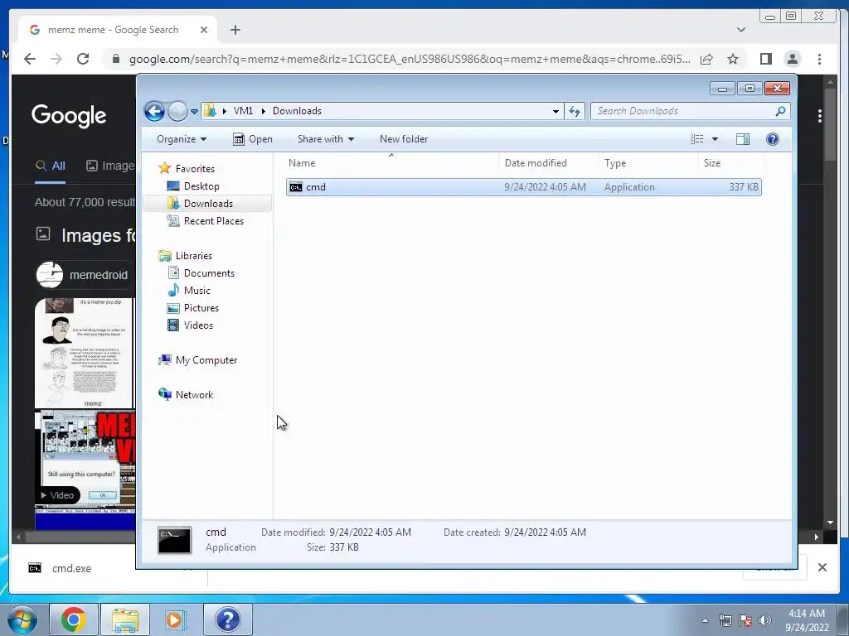
Task: Click the Chrome address bar URL
Action: tap(410, 59)
